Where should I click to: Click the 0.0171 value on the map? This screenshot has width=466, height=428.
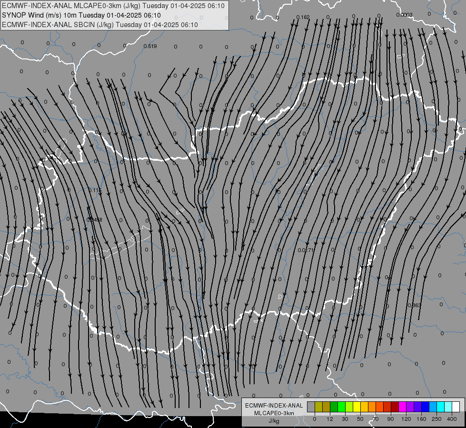[x=306, y=251]
